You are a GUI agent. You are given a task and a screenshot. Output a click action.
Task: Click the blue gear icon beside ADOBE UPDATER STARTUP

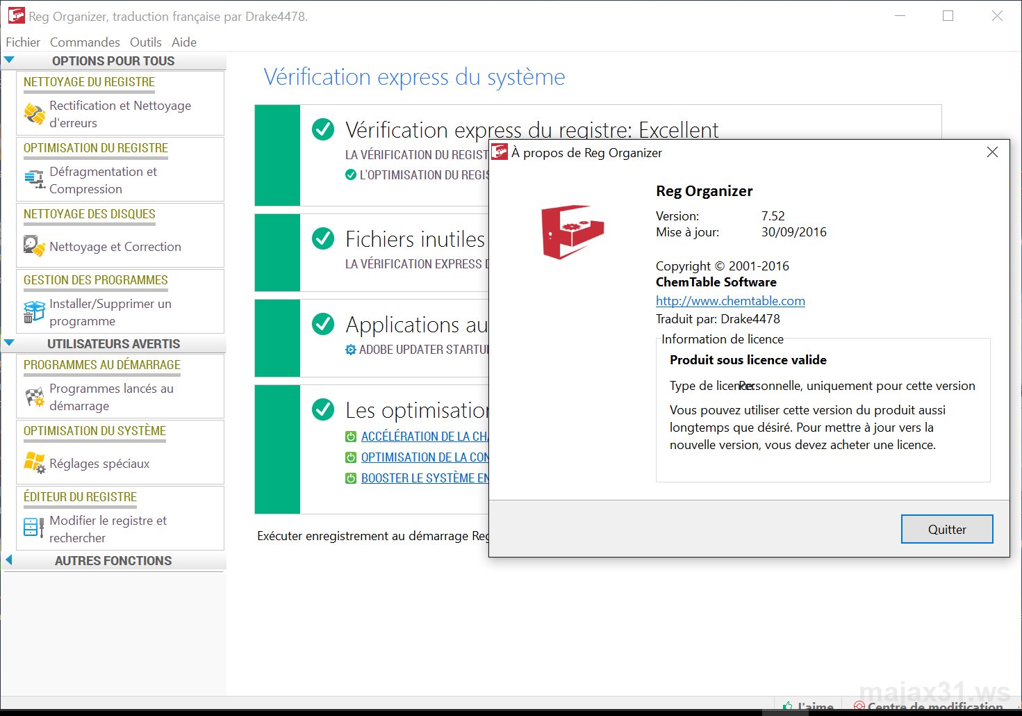(x=351, y=350)
